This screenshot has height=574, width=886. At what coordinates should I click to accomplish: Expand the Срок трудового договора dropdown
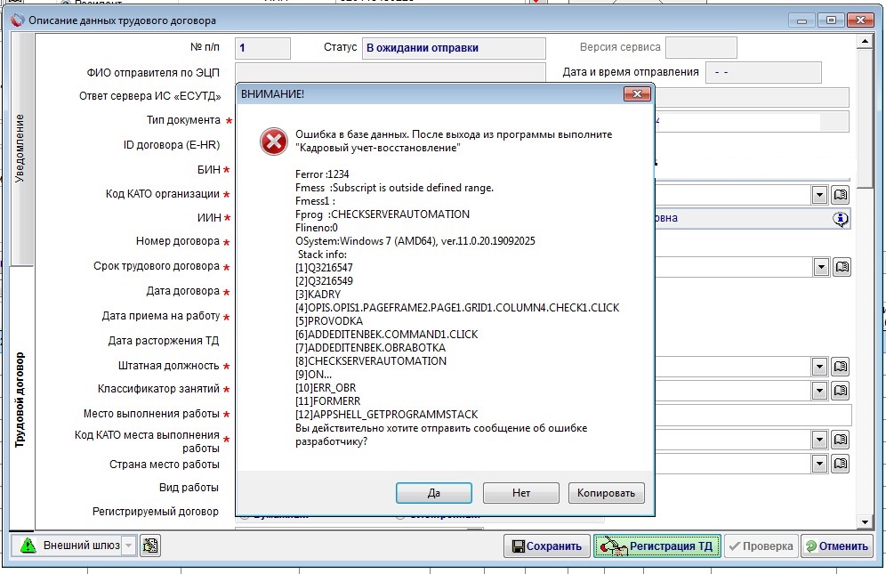click(x=819, y=266)
